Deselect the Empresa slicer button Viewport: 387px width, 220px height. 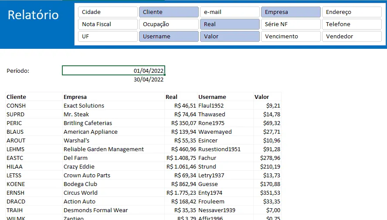[291, 12]
